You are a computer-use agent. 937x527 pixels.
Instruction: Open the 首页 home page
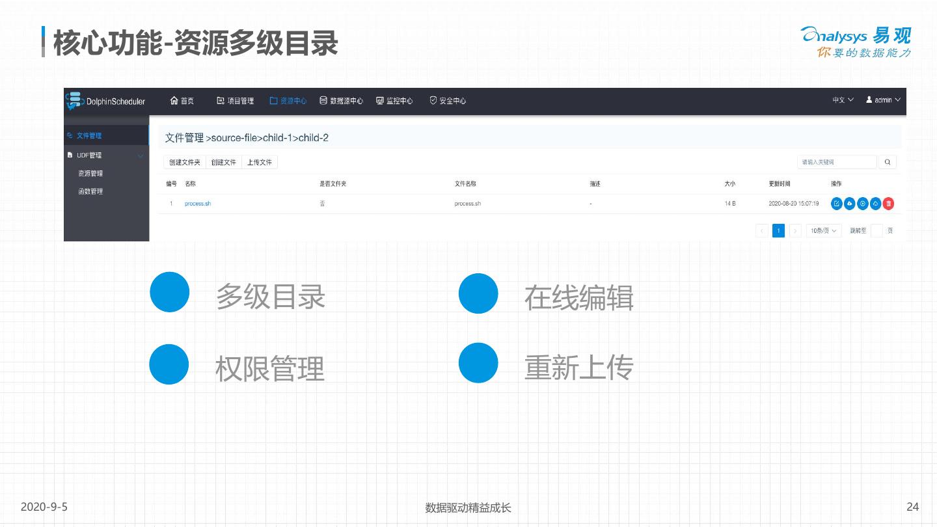pyautogui.click(x=182, y=101)
